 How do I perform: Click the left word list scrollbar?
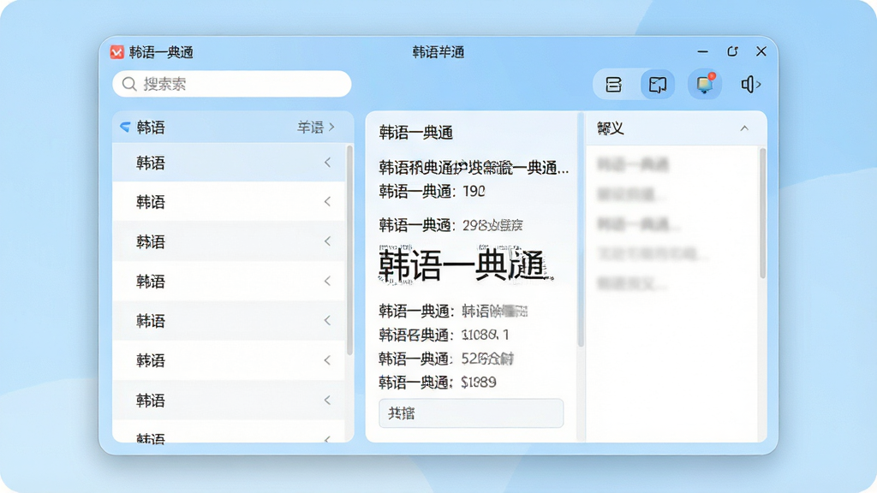click(x=349, y=250)
